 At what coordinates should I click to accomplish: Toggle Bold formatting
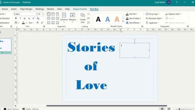(x=16, y=18)
